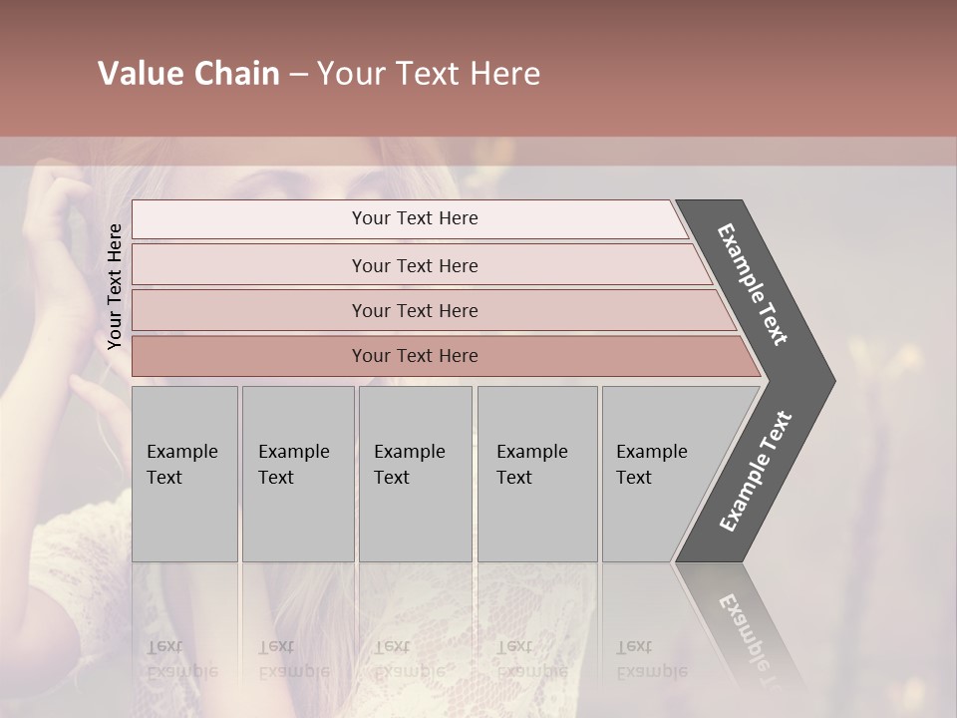957x718 pixels.
Task: Click the upper 'Example Text' on the dark chevron arrow
Action: 752,284
